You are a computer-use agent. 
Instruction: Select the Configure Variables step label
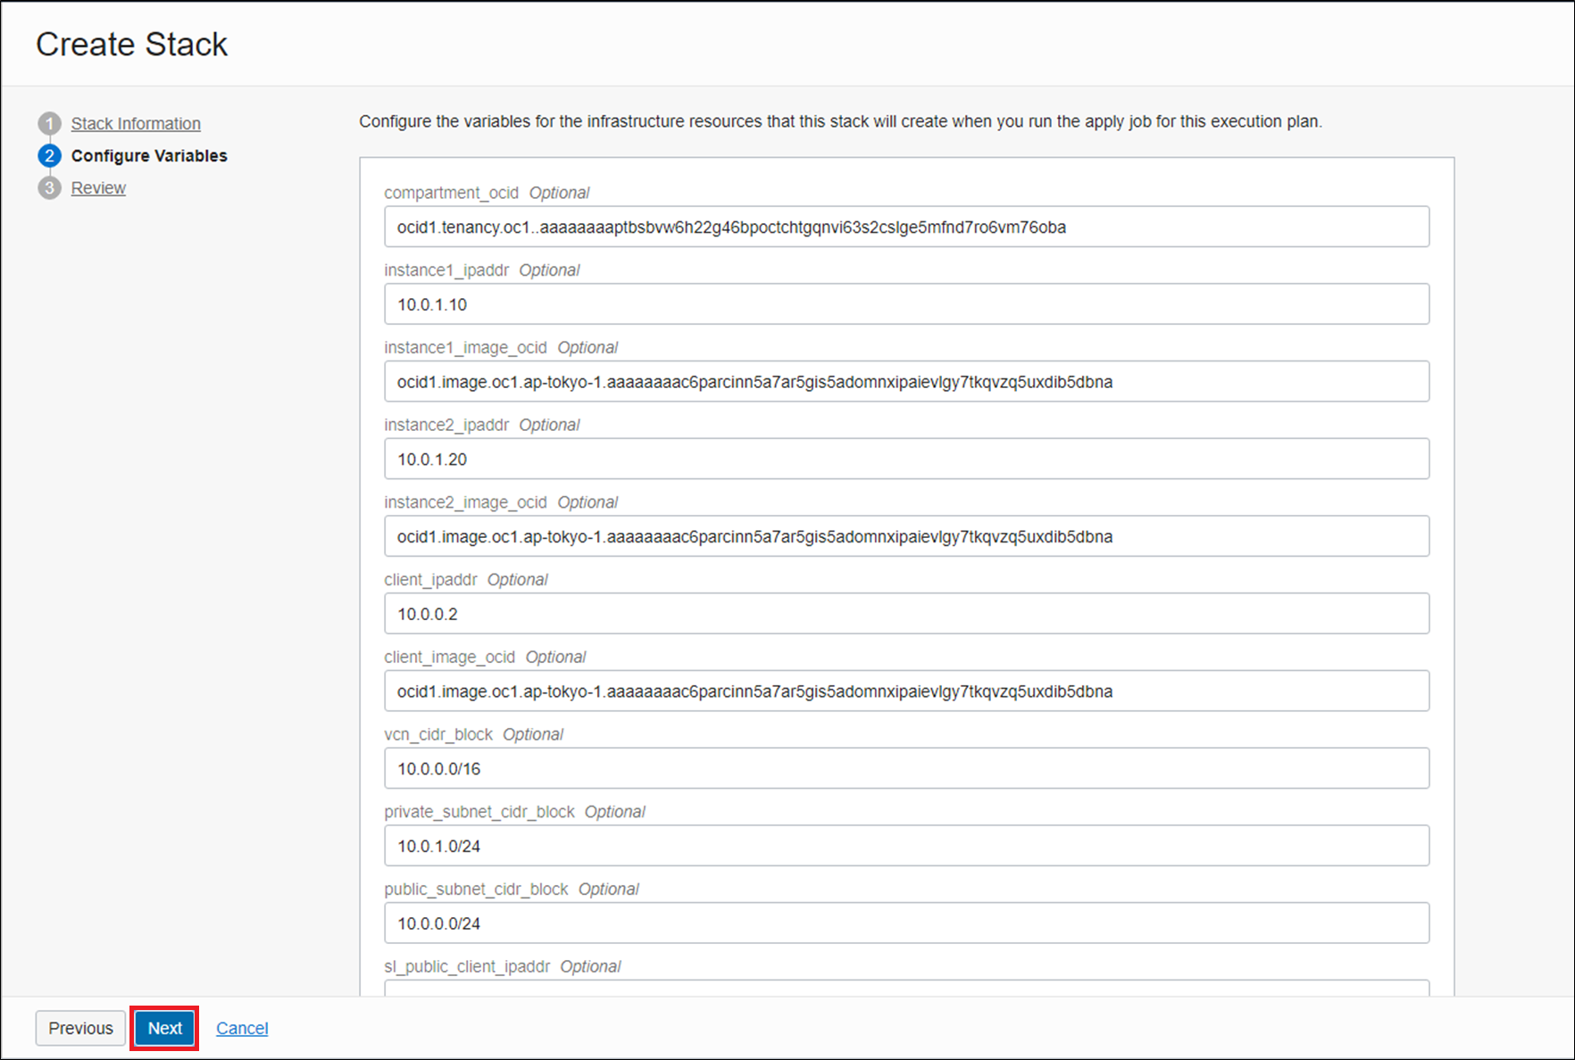(149, 155)
